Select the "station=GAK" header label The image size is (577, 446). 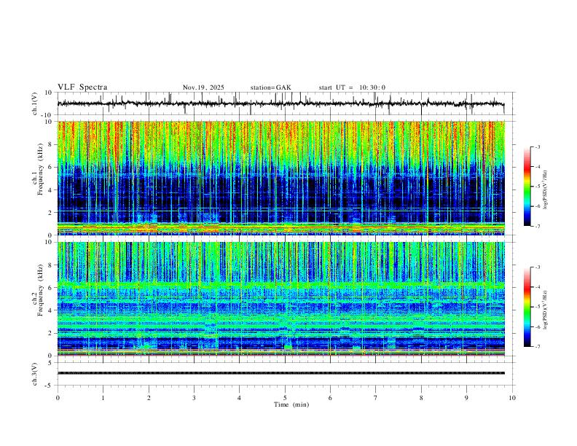[x=270, y=87]
